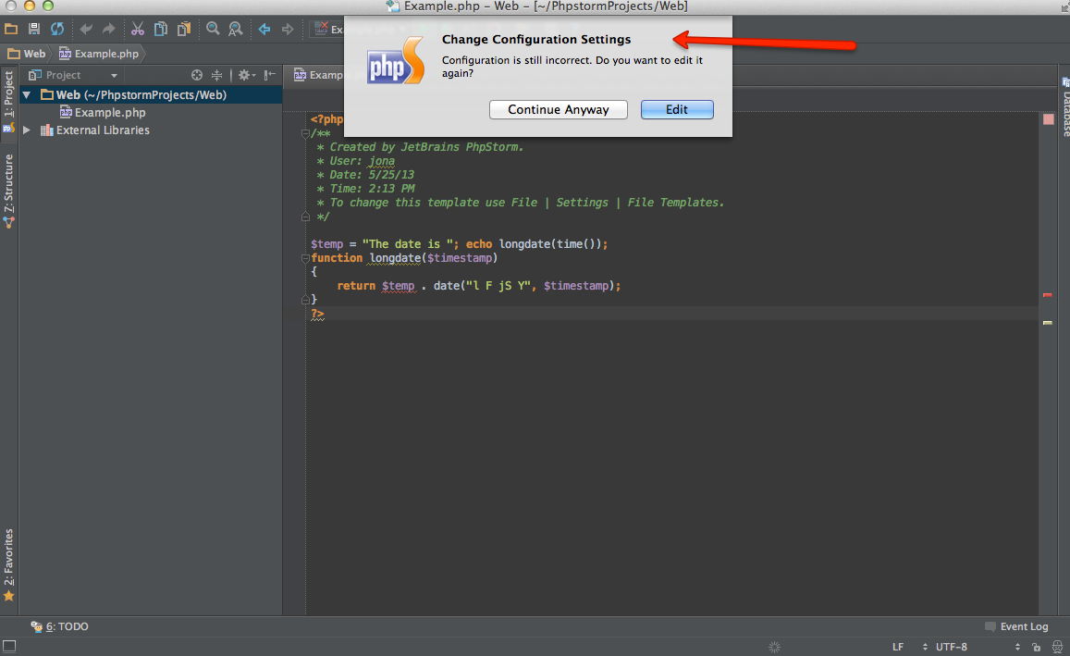Click the Example.php breadcrumb in navigation bar
The width and height of the screenshot is (1070, 656).
click(x=98, y=54)
